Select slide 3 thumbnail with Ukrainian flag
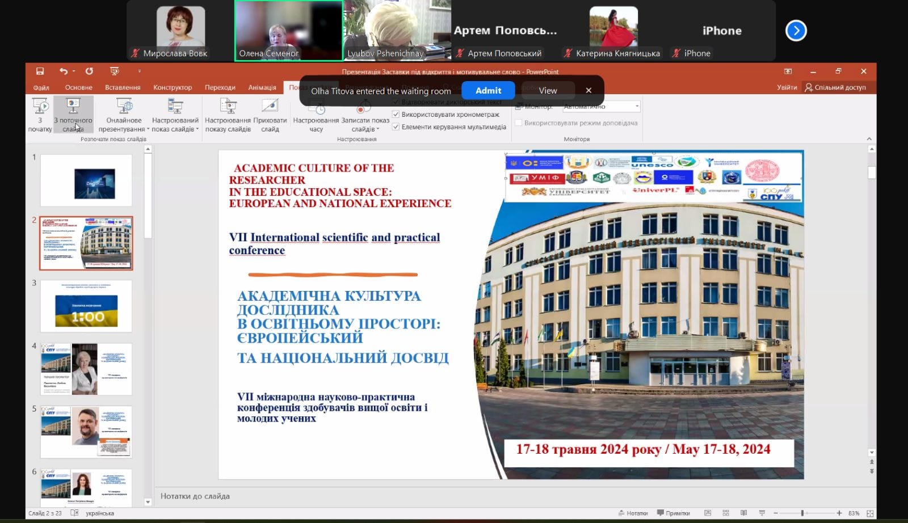The width and height of the screenshot is (908, 523). (x=86, y=306)
